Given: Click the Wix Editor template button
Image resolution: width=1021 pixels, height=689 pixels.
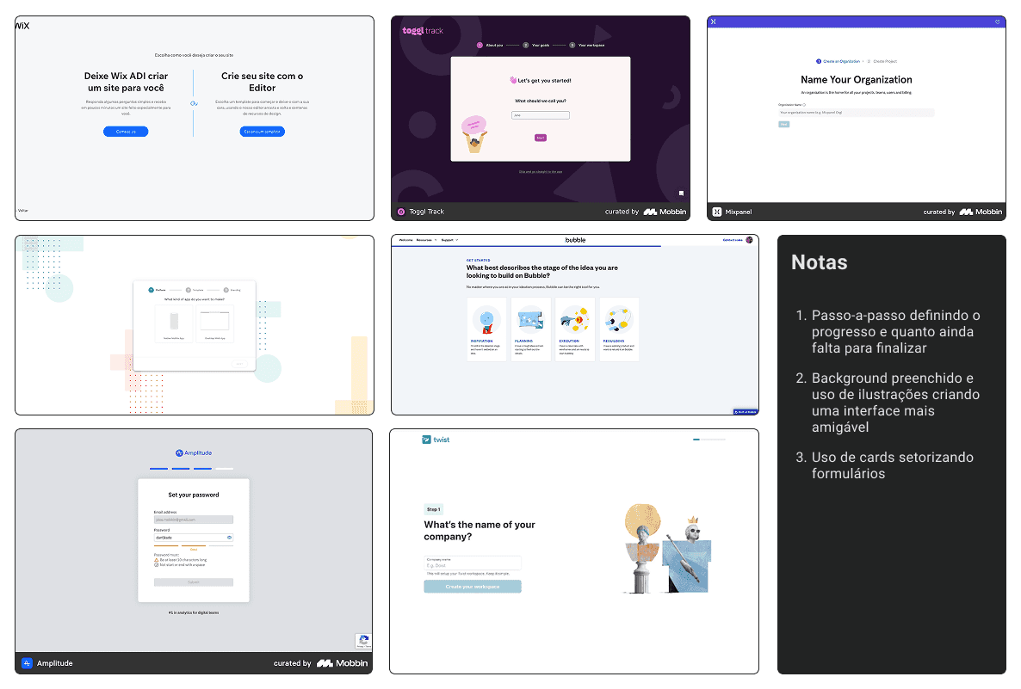Looking at the screenshot, I should [x=263, y=132].
